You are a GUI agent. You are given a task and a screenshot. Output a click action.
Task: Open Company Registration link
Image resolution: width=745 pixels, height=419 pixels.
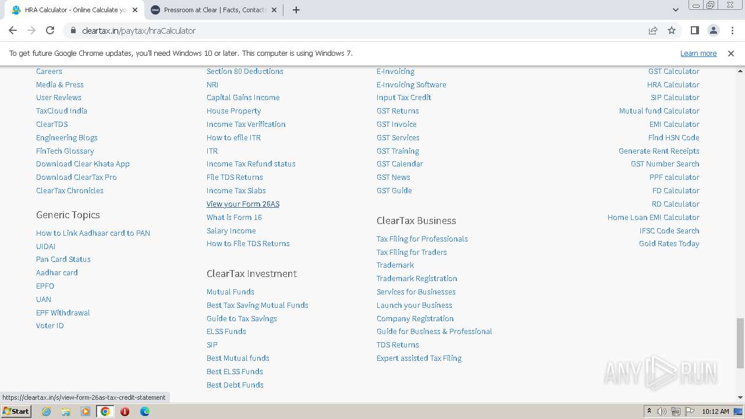[415, 318]
